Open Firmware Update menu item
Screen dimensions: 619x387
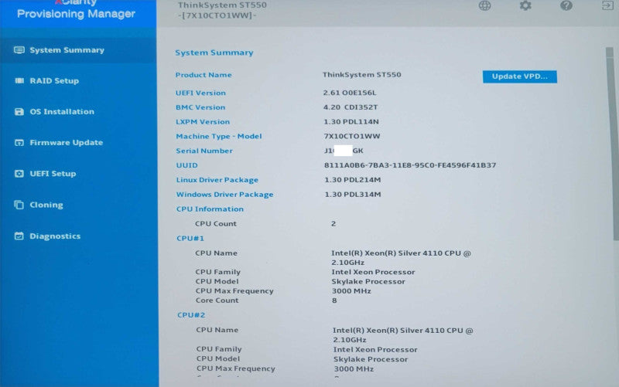[x=67, y=143]
